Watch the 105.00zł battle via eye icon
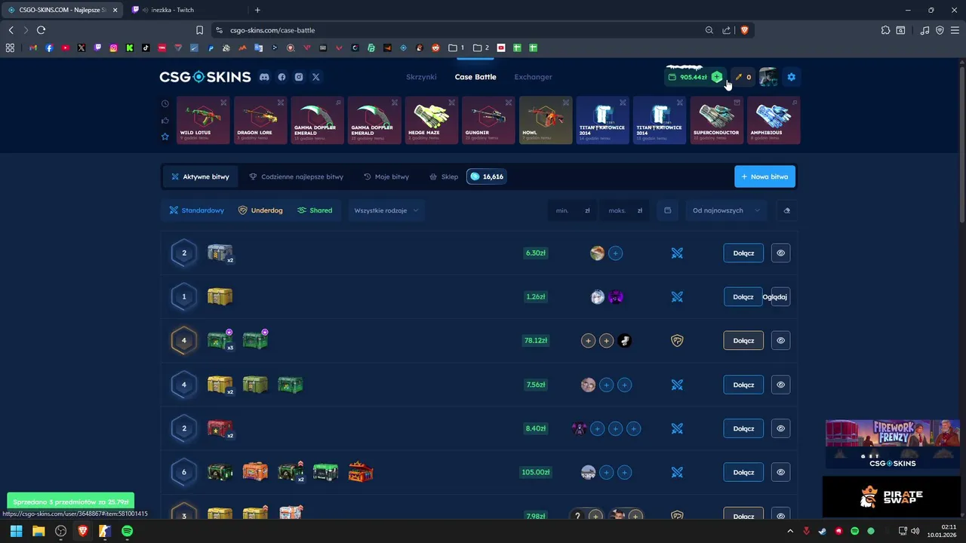 (x=781, y=472)
